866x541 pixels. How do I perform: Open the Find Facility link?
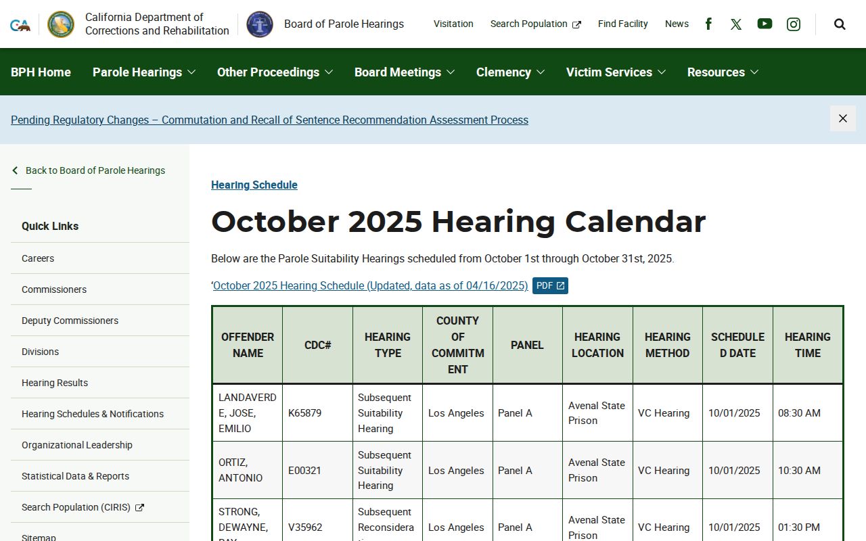(622, 24)
